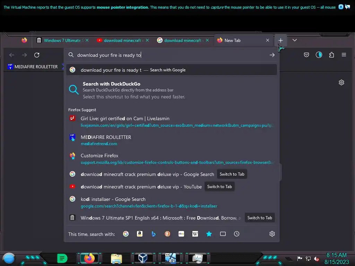Search this time with eBay icon

[x=181, y=234]
